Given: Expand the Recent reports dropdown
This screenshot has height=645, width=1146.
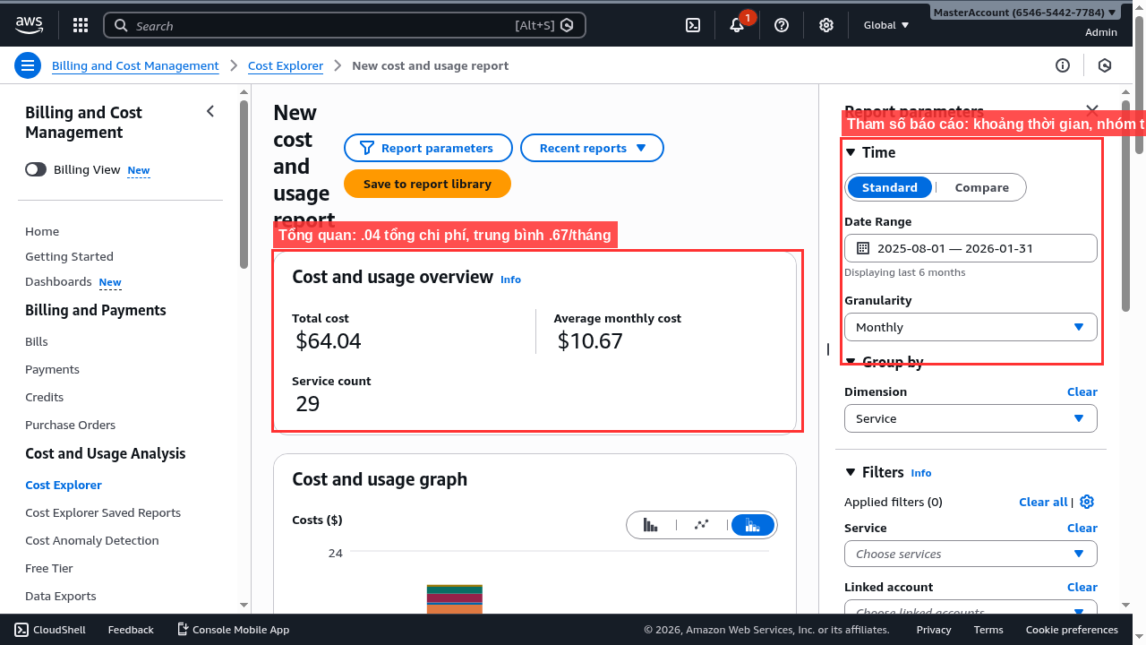Looking at the screenshot, I should 592,148.
